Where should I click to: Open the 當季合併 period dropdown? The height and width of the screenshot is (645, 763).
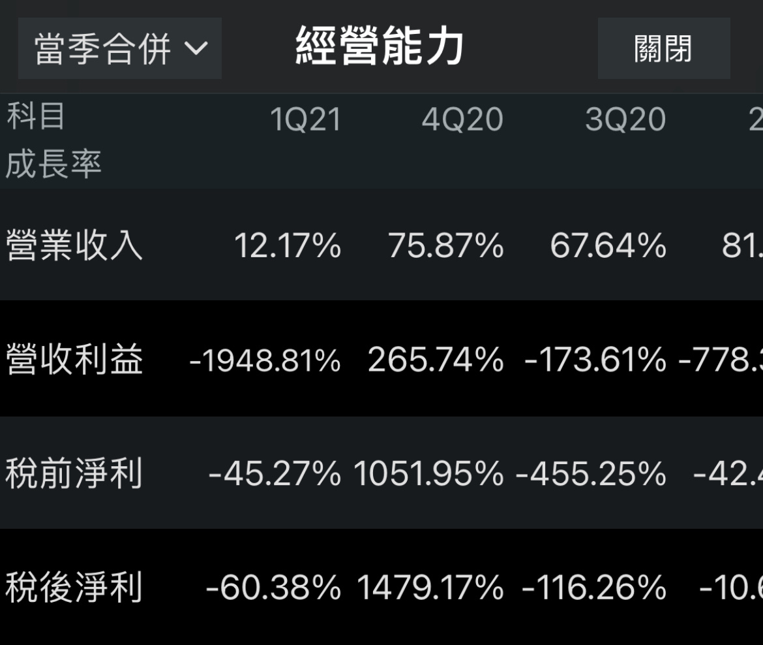tap(119, 49)
